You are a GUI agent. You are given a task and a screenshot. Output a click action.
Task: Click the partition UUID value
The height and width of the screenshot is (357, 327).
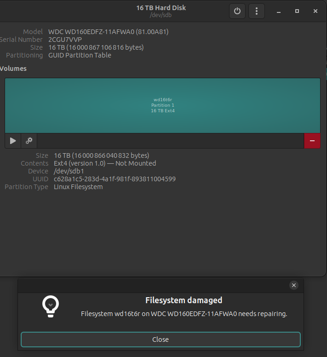(x=115, y=179)
